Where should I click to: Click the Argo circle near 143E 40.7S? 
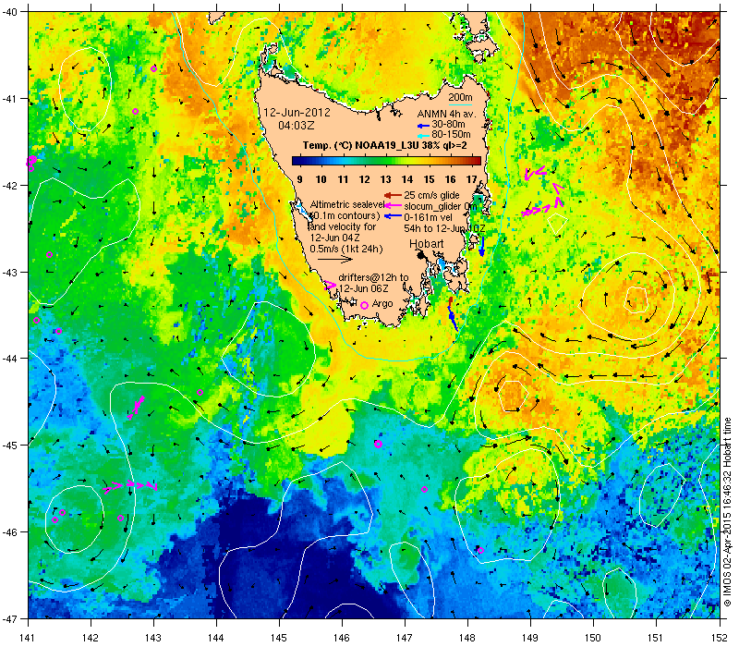[x=153, y=68]
